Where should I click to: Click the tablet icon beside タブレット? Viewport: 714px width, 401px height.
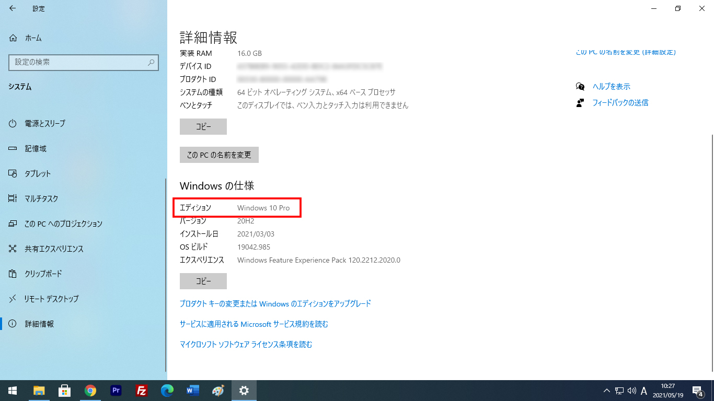(x=13, y=174)
